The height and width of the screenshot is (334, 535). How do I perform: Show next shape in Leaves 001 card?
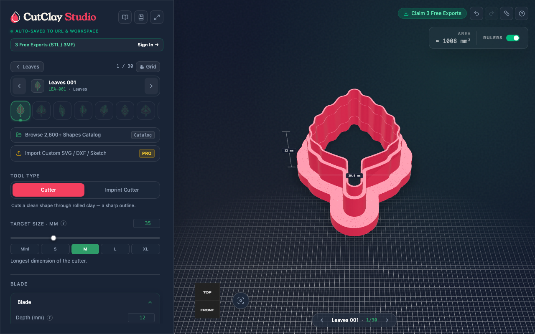coord(151,86)
